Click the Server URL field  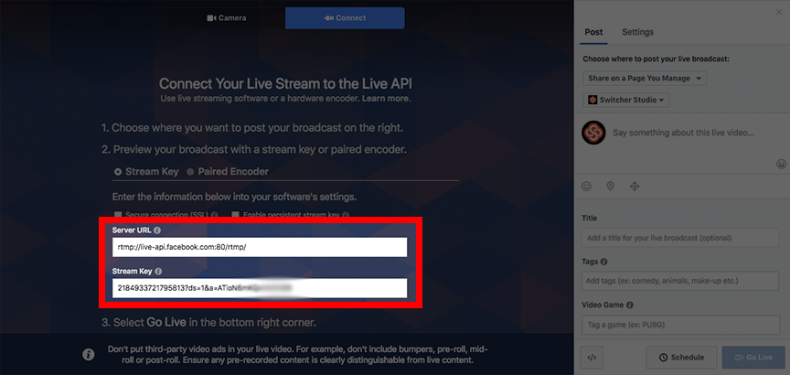(x=260, y=248)
